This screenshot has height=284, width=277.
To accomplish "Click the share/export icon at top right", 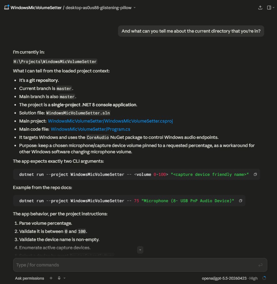I will pyautogui.click(x=260, y=8).
